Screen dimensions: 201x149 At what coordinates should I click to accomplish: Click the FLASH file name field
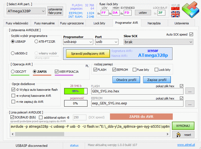pyautogui.click(x=137, y=91)
